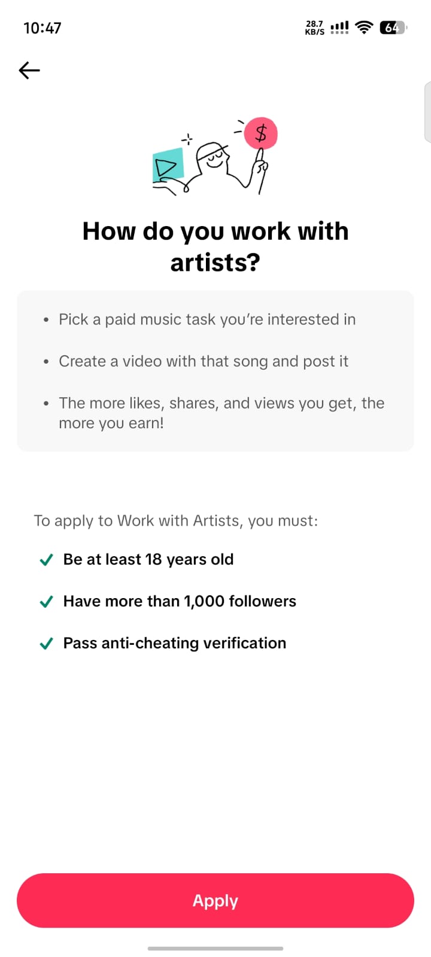Tap checkmark beside anti-cheating verification
The height and width of the screenshot is (957, 431).
point(46,644)
